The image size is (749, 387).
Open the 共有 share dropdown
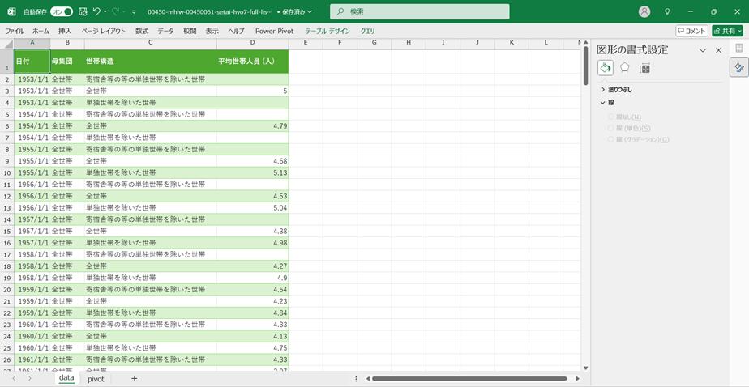coord(727,31)
